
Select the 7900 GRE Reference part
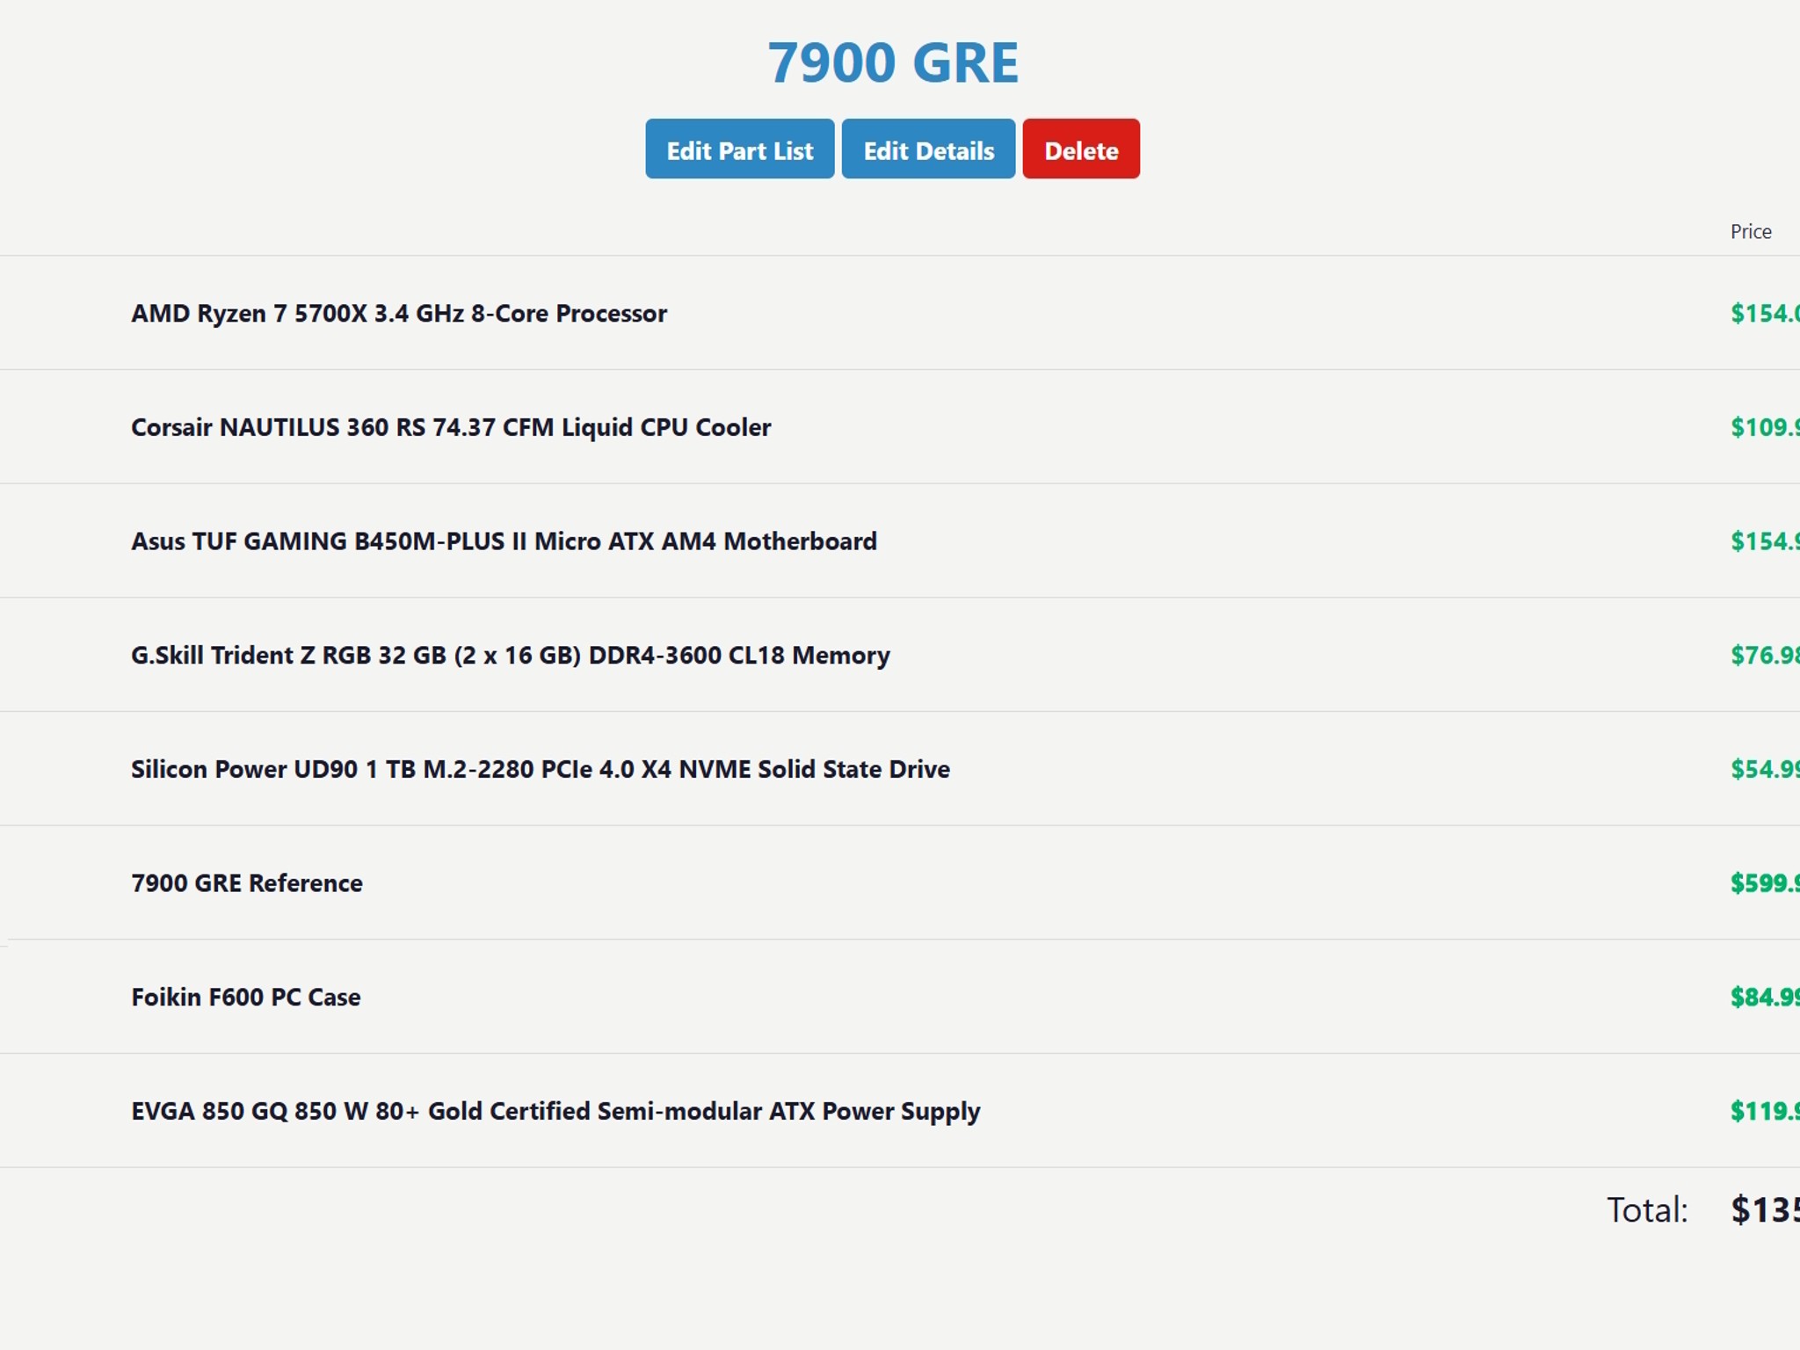point(247,883)
